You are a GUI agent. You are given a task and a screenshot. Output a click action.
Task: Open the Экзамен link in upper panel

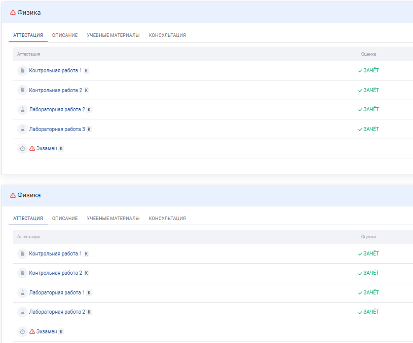[47, 149]
